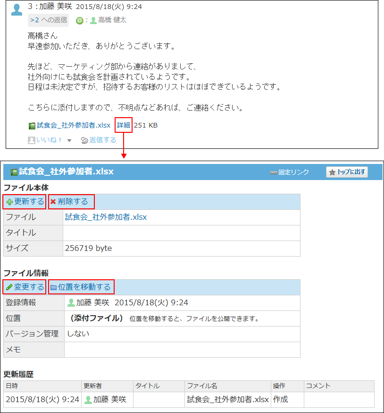
Task: Click the user icon in 更新者 column
Action: (x=88, y=400)
